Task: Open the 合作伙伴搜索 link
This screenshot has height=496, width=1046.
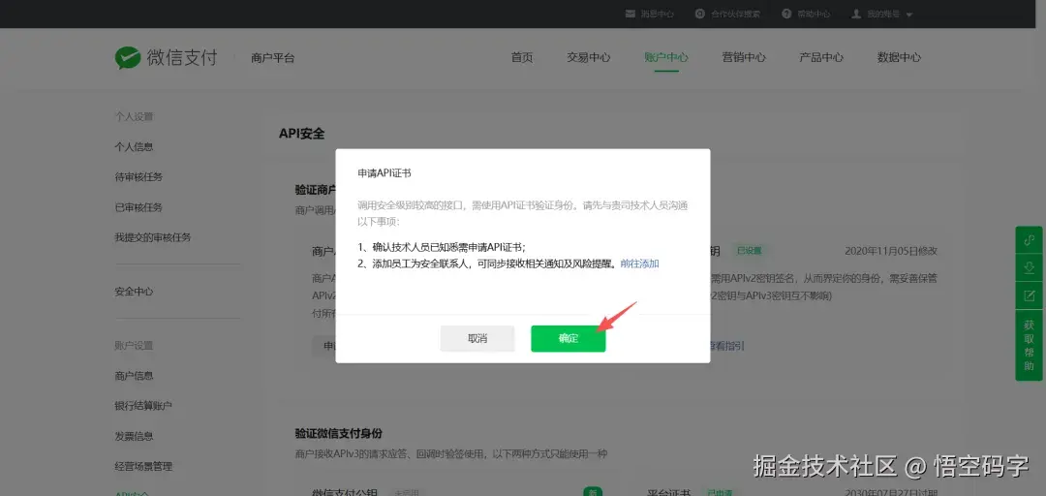Action: (735, 14)
